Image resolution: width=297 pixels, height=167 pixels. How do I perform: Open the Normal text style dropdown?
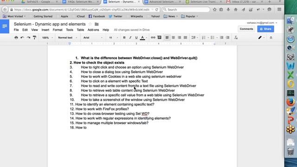coord(67,38)
